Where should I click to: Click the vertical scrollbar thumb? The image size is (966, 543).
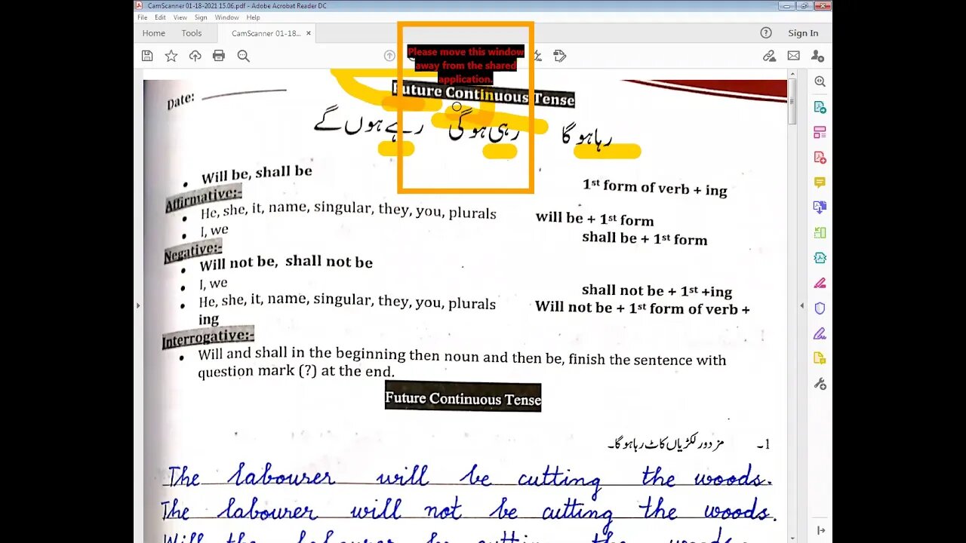pos(792,101)
